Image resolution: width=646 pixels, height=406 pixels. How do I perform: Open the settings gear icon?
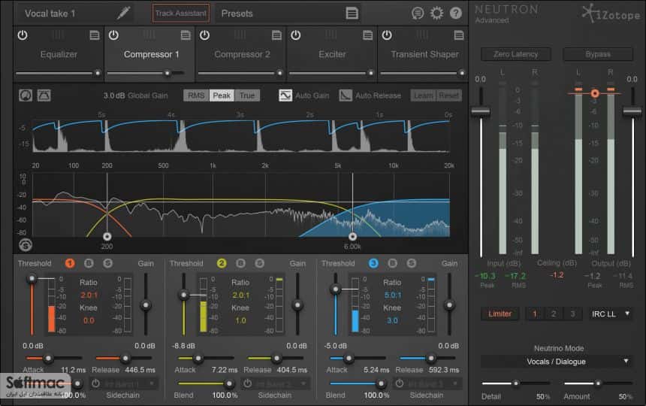coord(436,14)
